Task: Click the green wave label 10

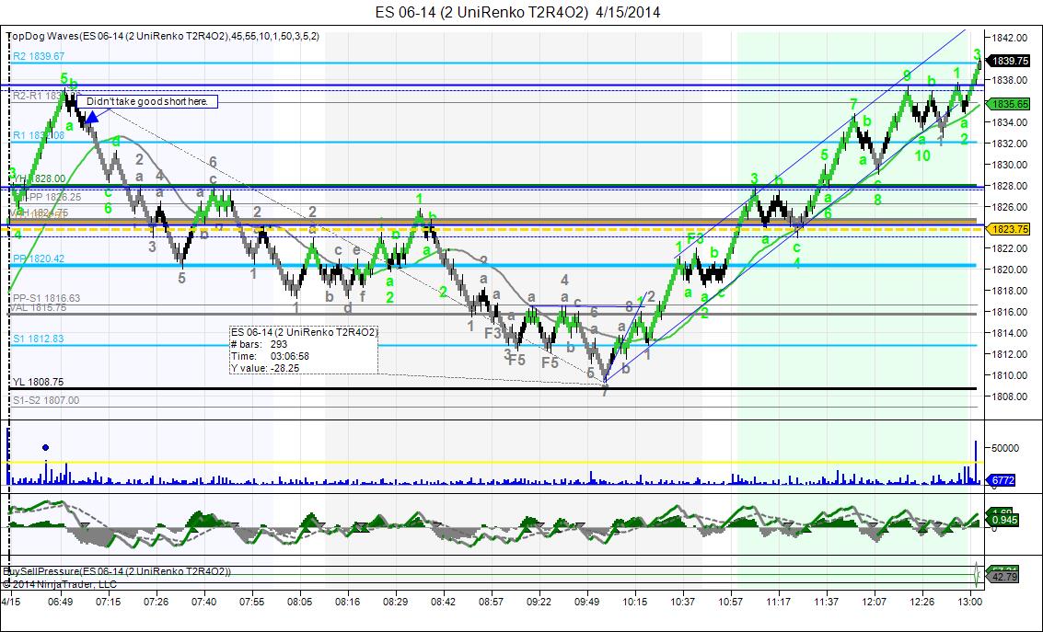Action: (921, 156)
